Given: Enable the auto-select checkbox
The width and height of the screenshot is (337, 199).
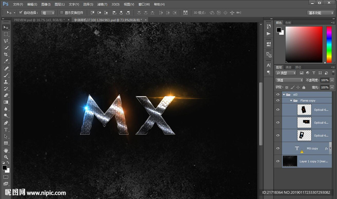Looking at the screenshot, I should click(x=21, y=13).
